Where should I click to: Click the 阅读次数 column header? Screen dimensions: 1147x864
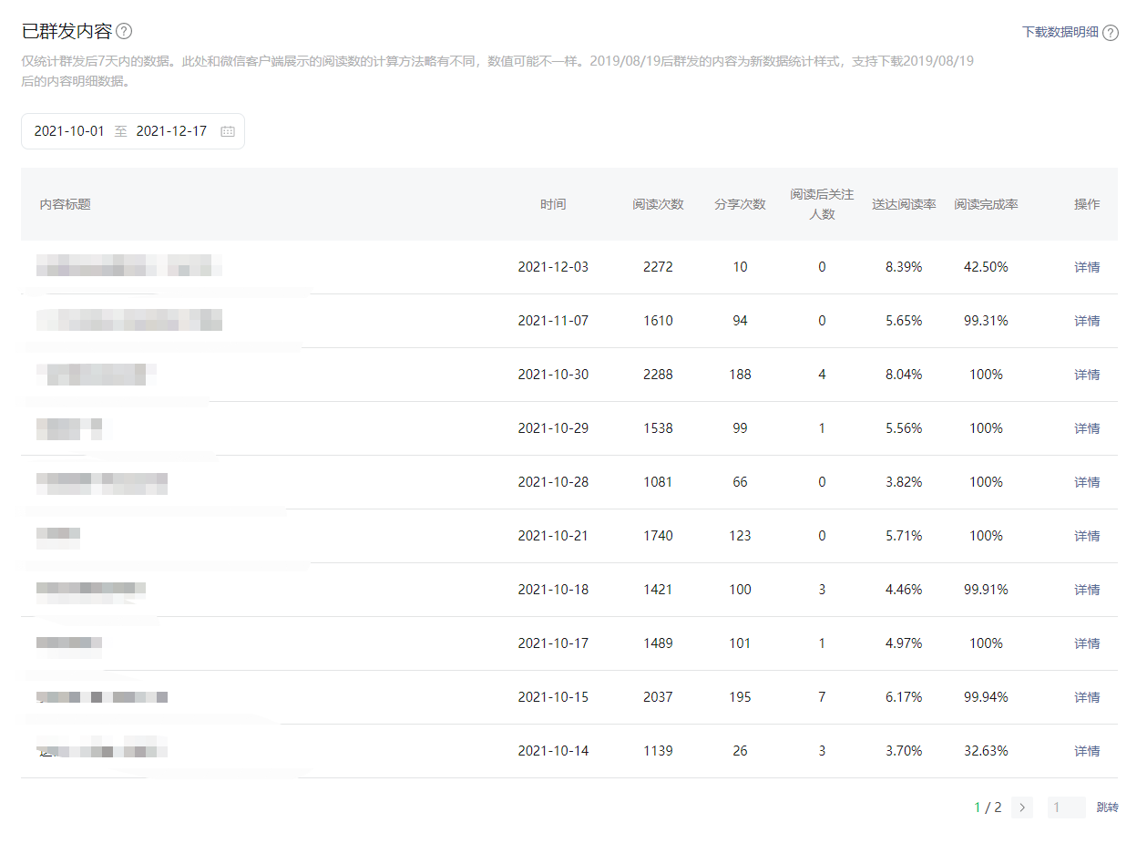[658, 204]
